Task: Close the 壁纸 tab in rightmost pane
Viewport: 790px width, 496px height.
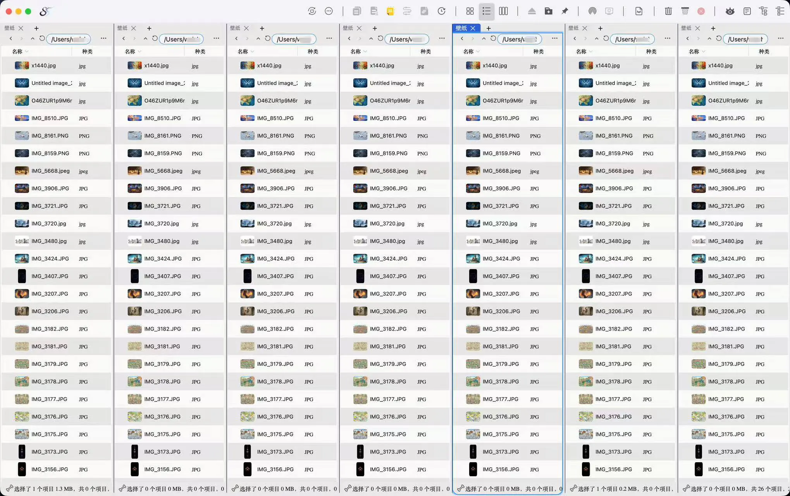Action: (x=697, y=28)
